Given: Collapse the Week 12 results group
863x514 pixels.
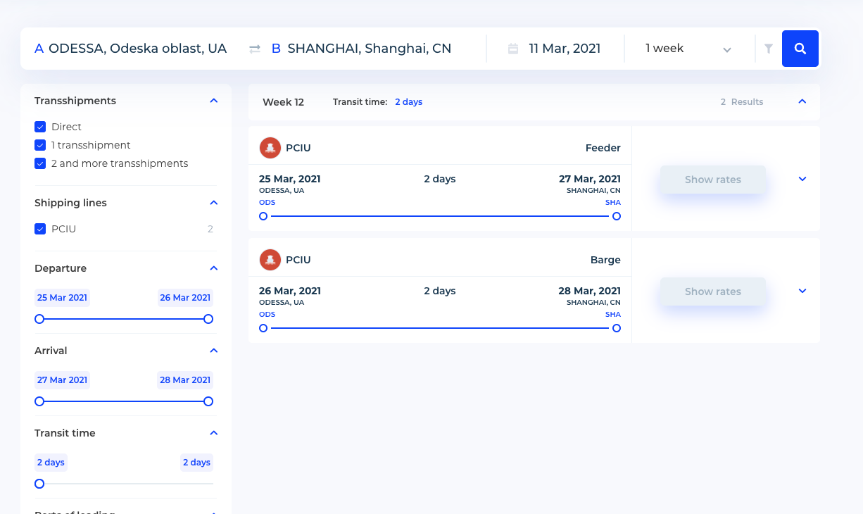Looking at the screenshot, I should (x=802, y=101).
